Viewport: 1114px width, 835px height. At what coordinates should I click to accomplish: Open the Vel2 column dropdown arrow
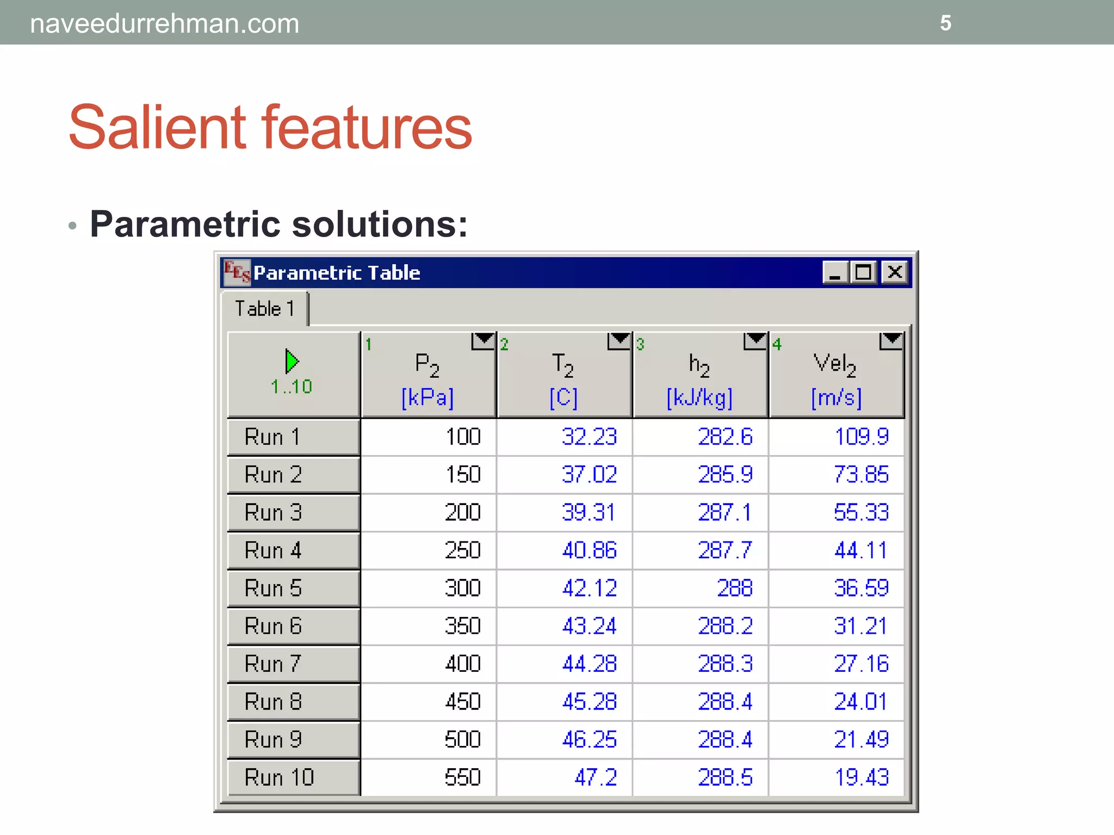pos(891,341)
